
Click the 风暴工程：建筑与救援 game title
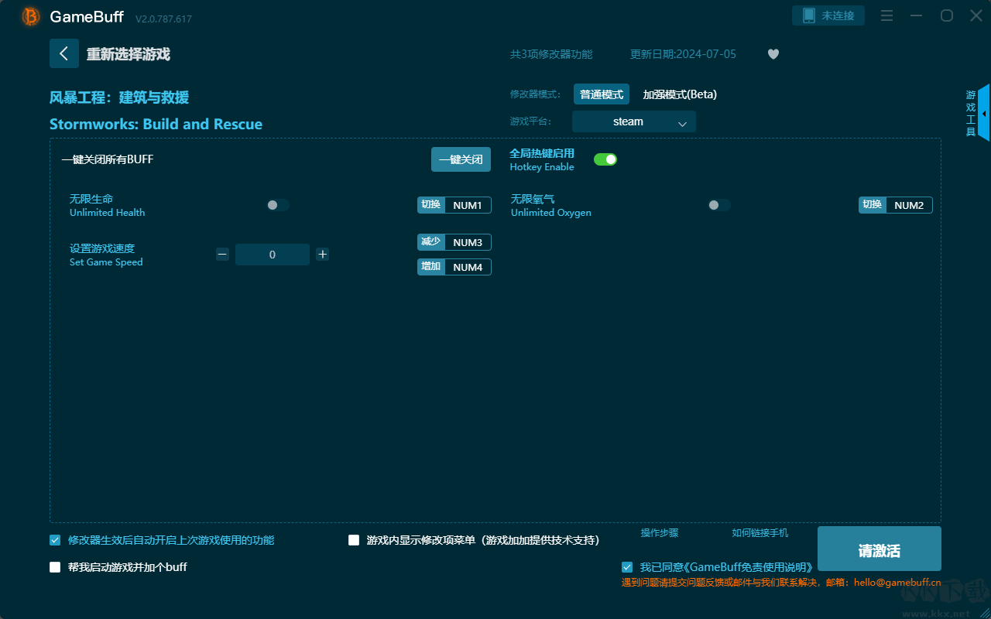(119, 97)
